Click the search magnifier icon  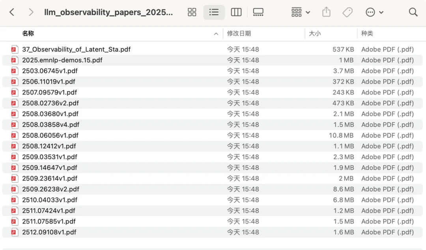(x=413, y=12)
